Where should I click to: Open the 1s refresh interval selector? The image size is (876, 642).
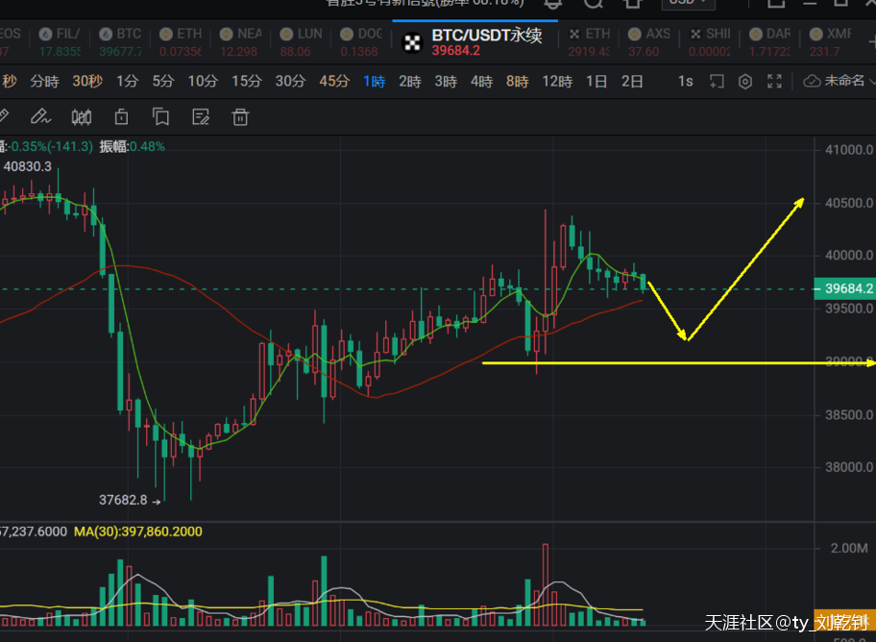[685, 82]
